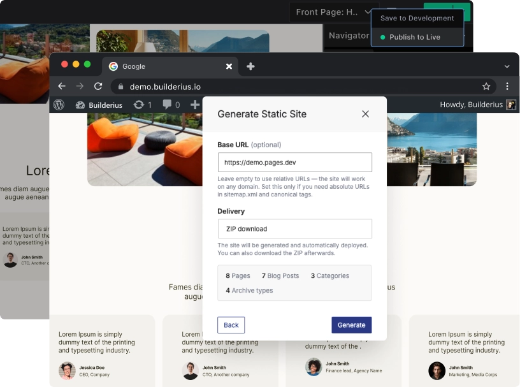Bookmark page with the star icon
The height and width of the screenshot is (387, 520).
(486, 87)
